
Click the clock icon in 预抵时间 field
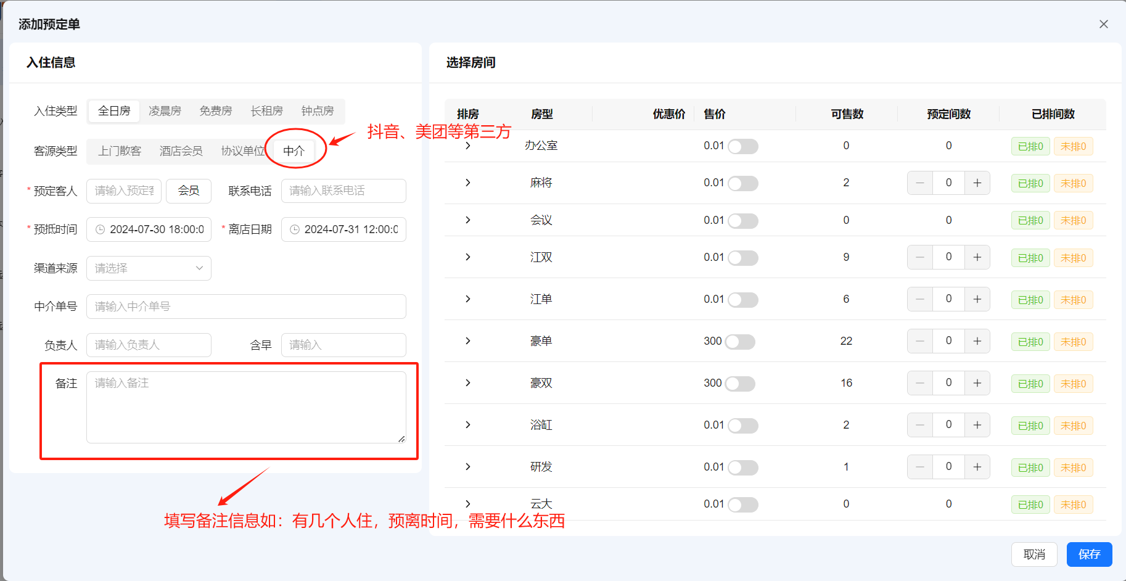pyautogui.click(x=100, y=229)
